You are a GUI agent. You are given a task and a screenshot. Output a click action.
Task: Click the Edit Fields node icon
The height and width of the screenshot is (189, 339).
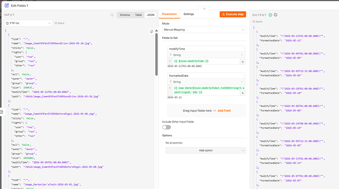[x=7, y=5]
